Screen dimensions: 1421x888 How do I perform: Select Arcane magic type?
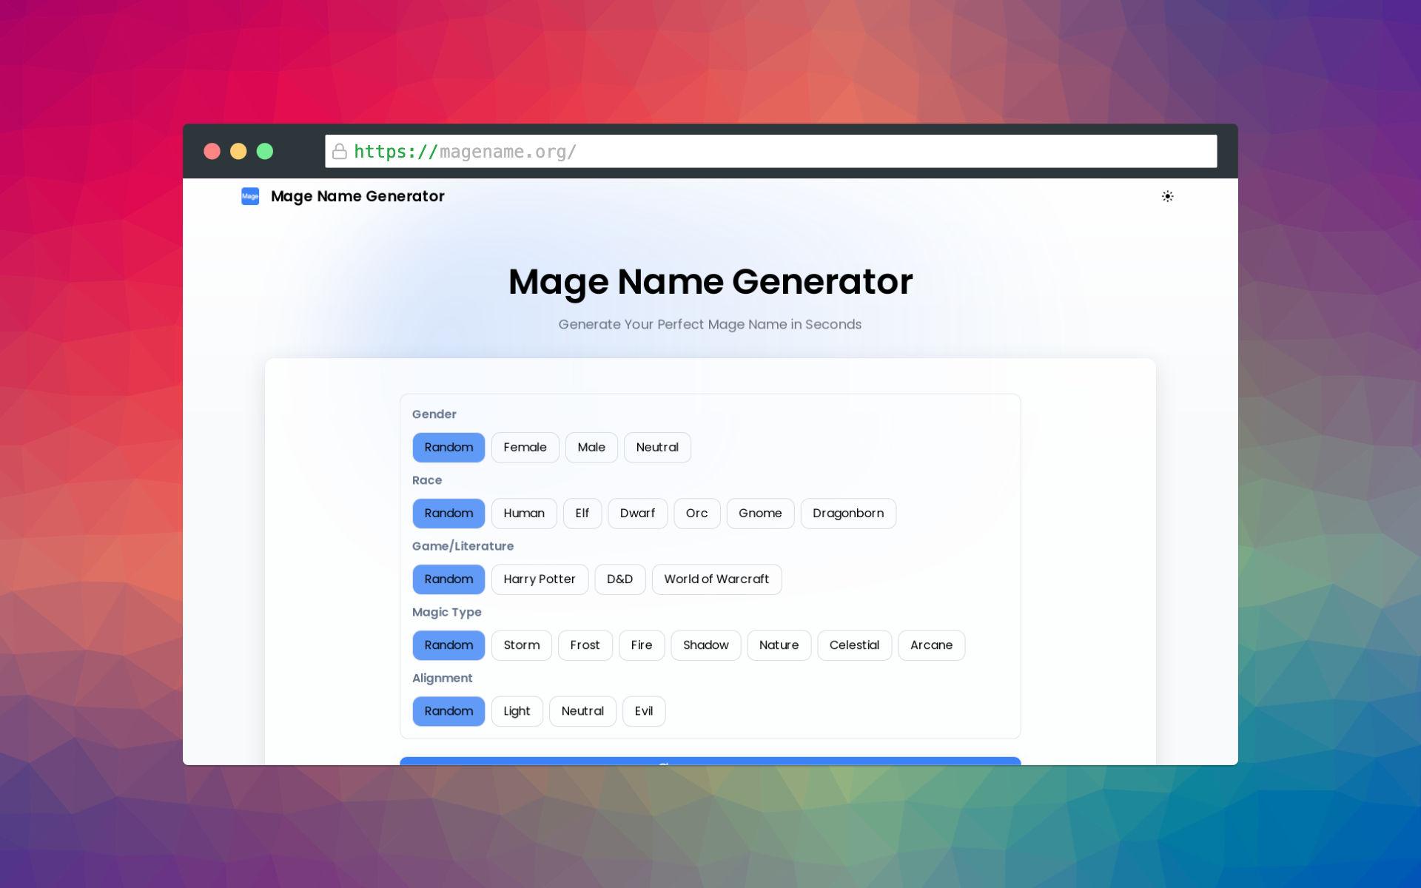coord(930,645)
